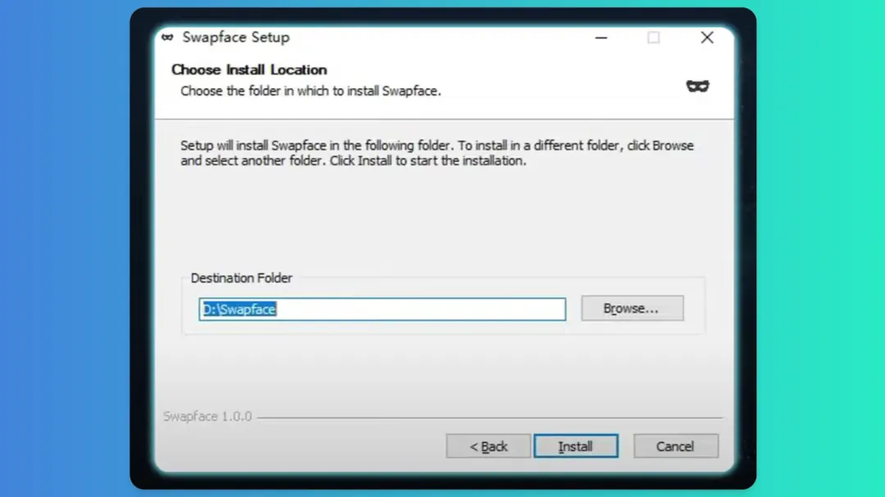Click the Swapface mask icon in title bar
The width and height of the screenshot is (885, 497).
click(167, 37)
